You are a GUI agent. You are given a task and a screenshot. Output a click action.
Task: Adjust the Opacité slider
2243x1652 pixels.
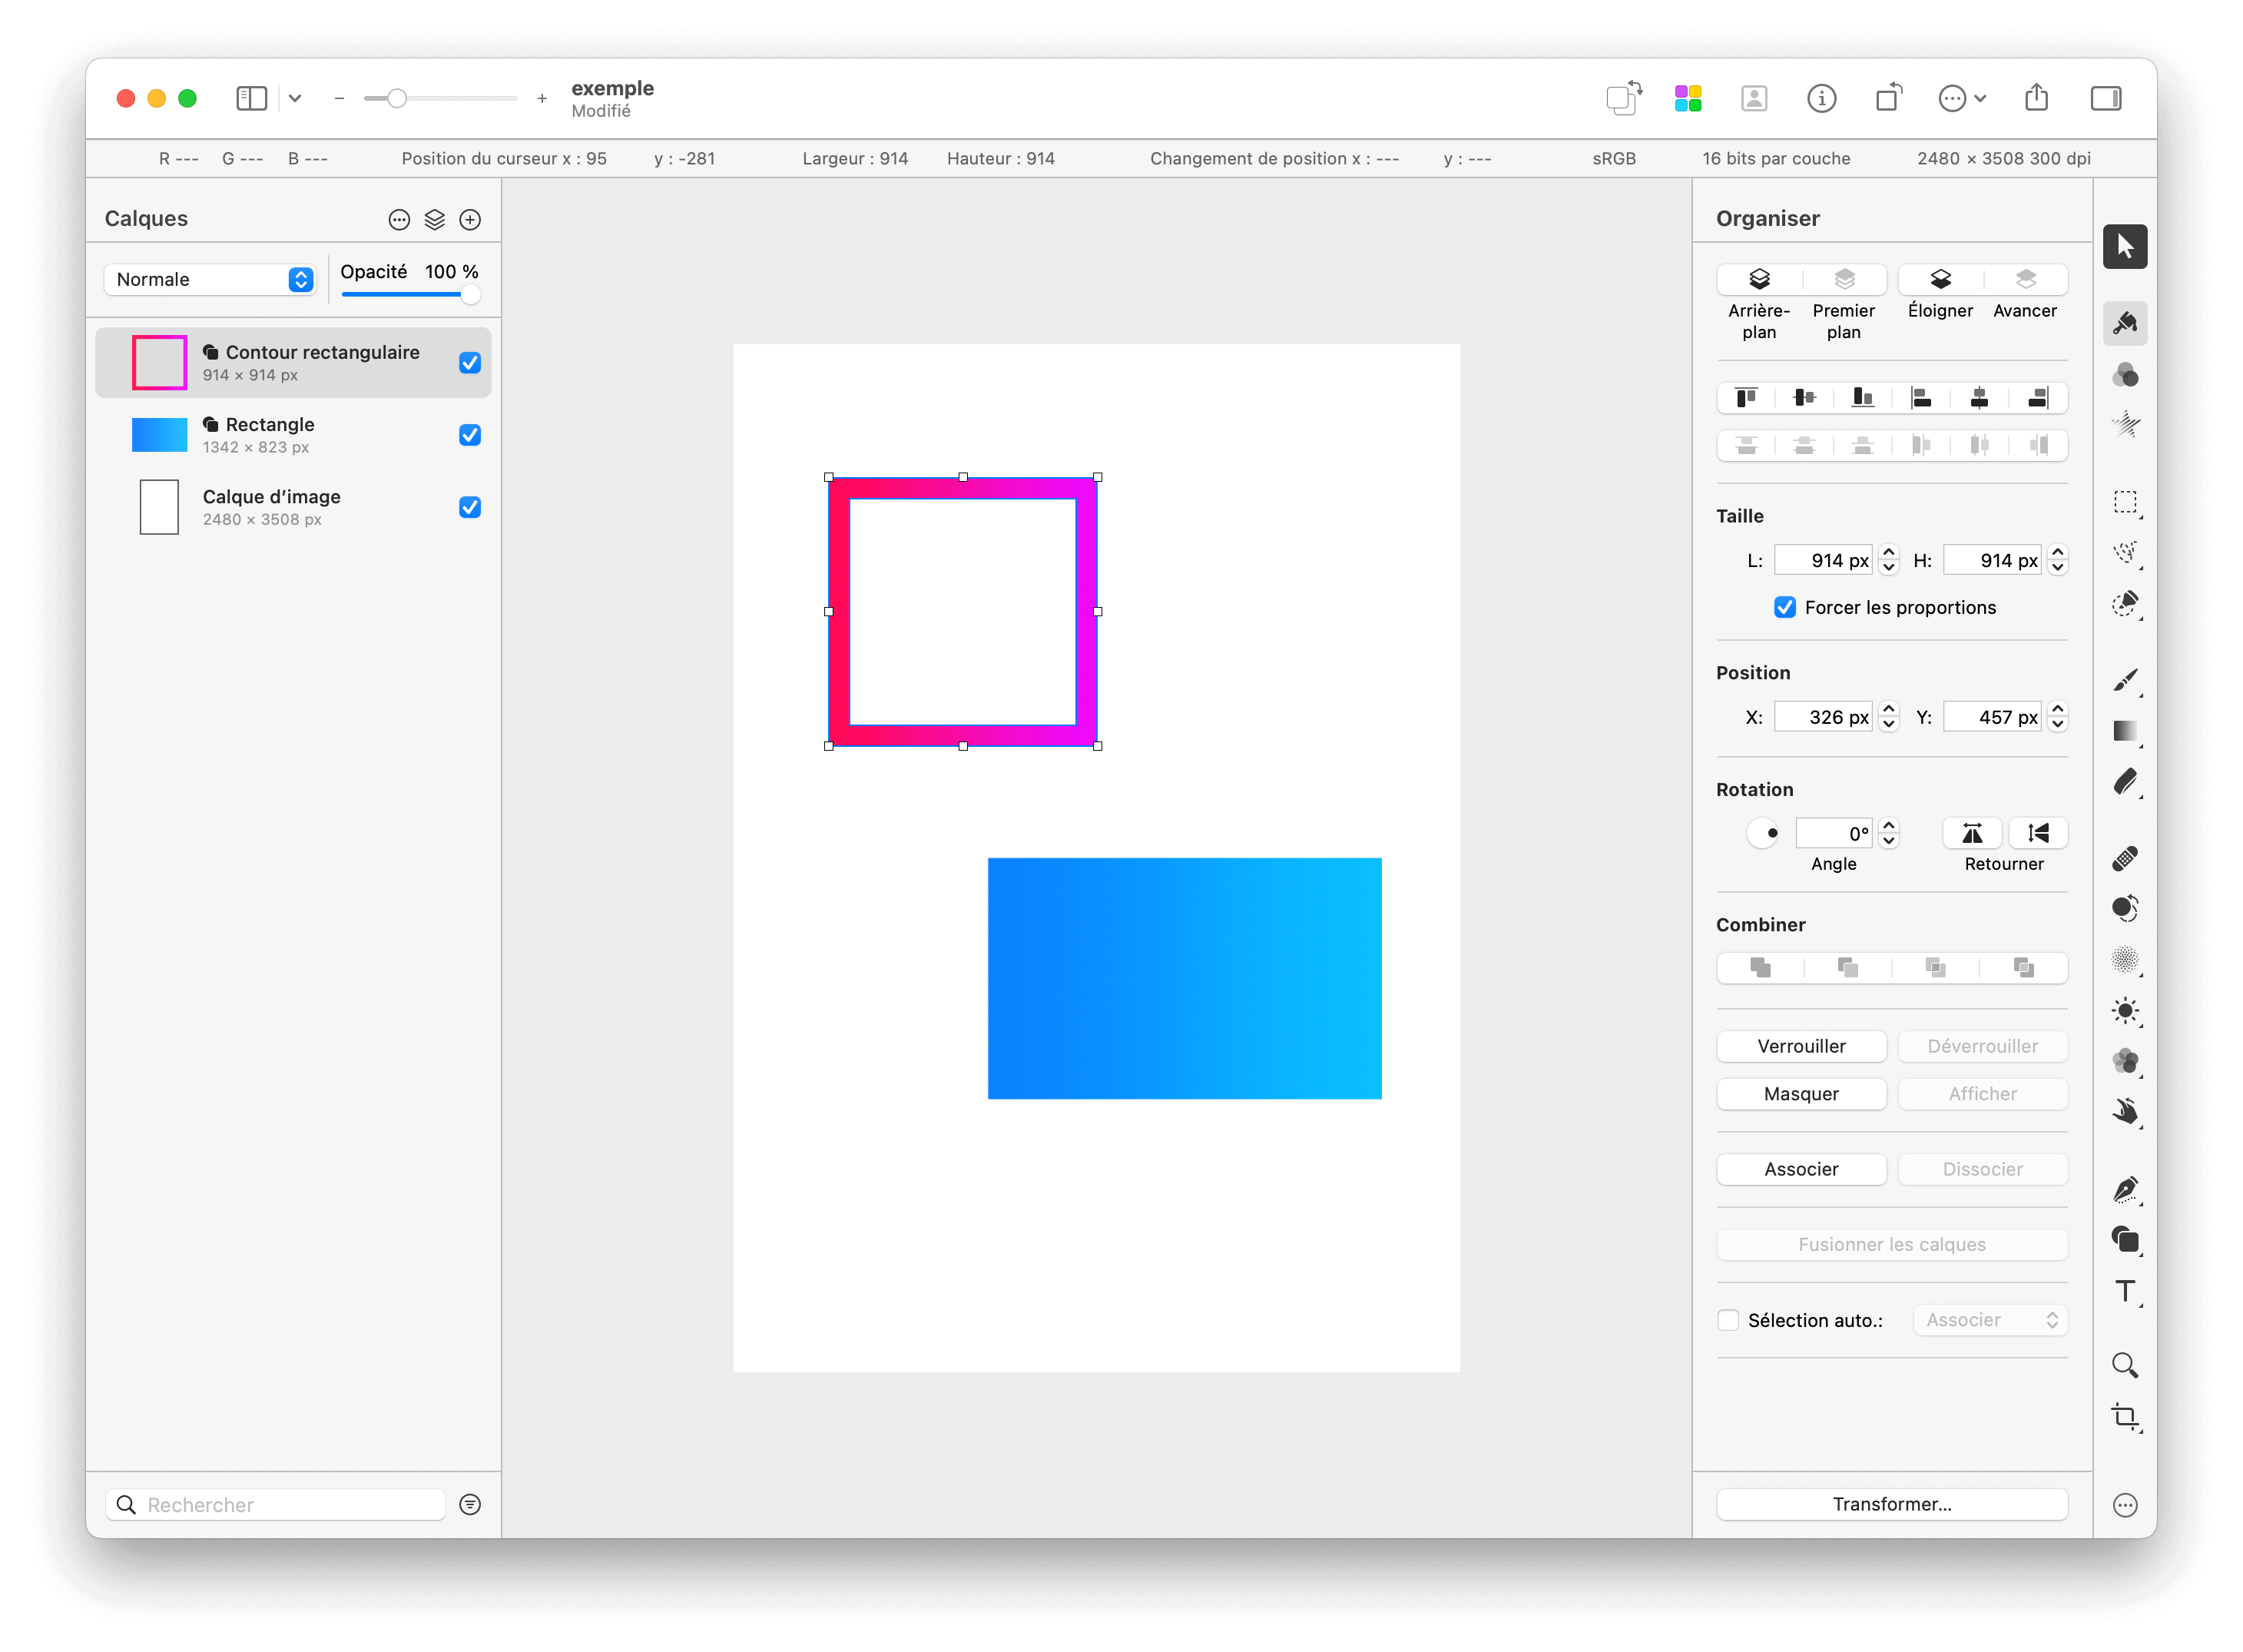470,294
